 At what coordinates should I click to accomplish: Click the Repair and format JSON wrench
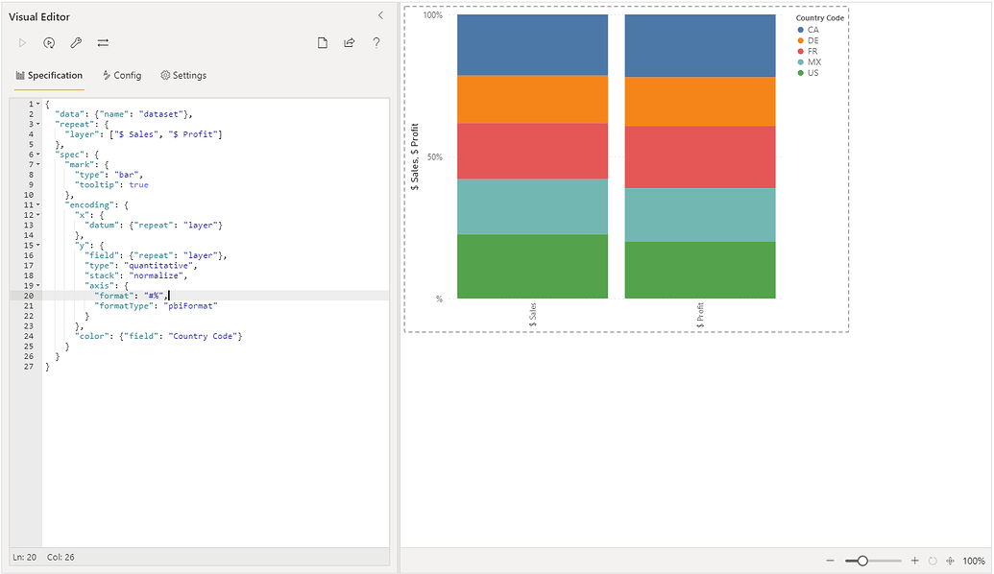76,43
